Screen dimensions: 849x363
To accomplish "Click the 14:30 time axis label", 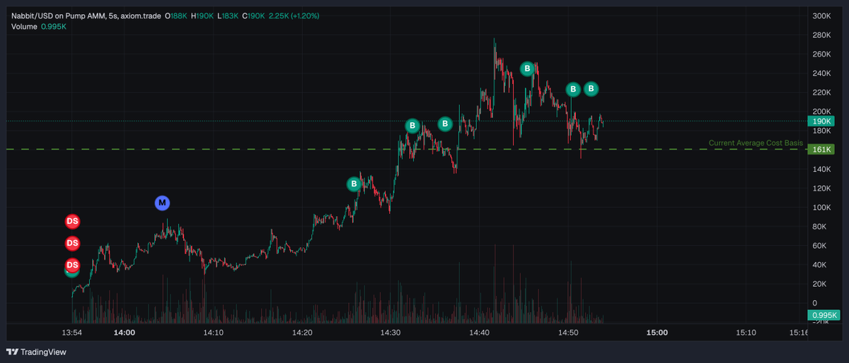I will pos(391,332).
